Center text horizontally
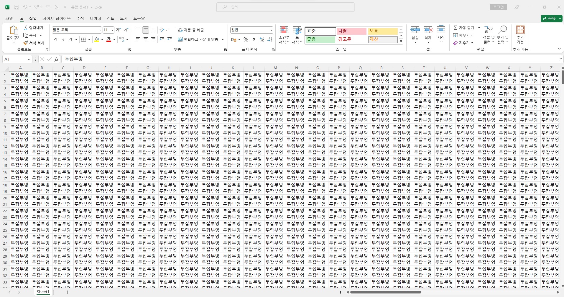The width and height of the screenshot is (564, 297). pyautogui.click(x=146, y=39)
